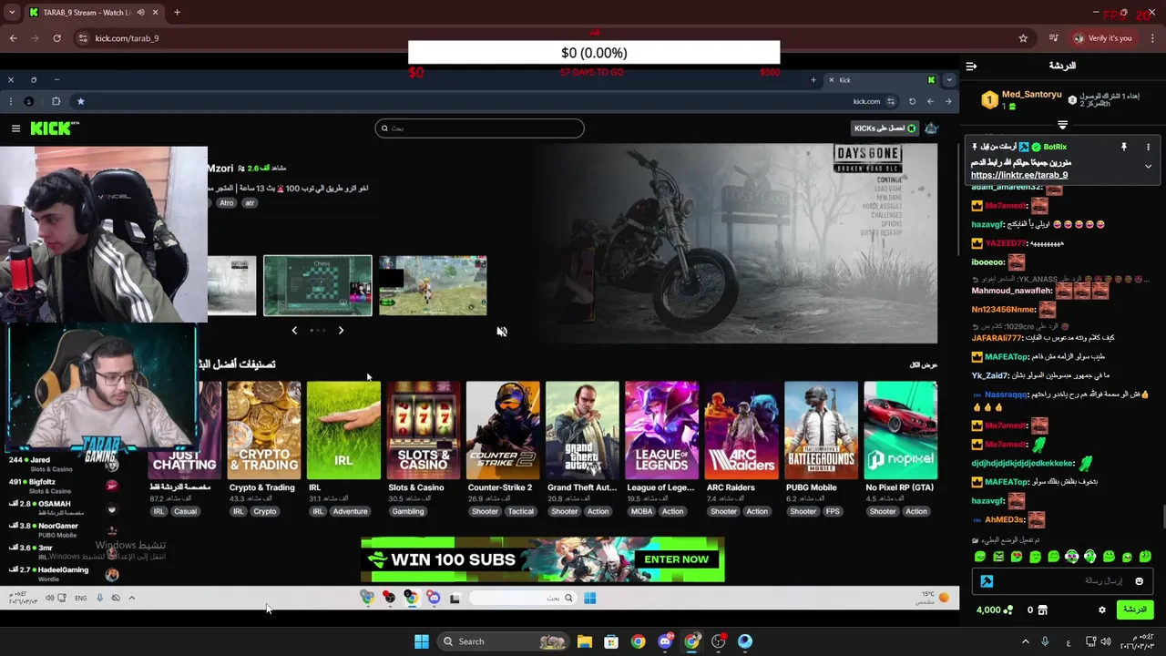Click the FPS tag under PUBG Mobile
Viewport: 1166px width, 656px height.
click(833, 511)
